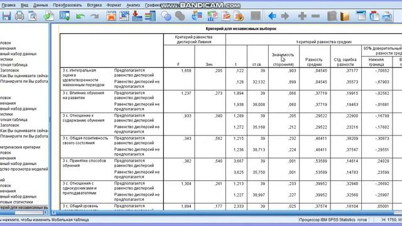Image resolution: width=402 pixels, height=226 pixels.
Task: Click the grey closed book icon
Action: (x=332, y=16)
